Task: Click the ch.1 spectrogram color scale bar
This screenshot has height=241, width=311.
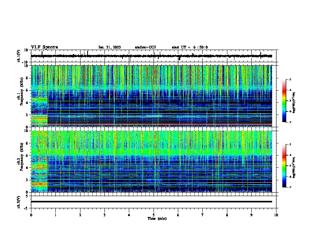Action: (284, 101)
